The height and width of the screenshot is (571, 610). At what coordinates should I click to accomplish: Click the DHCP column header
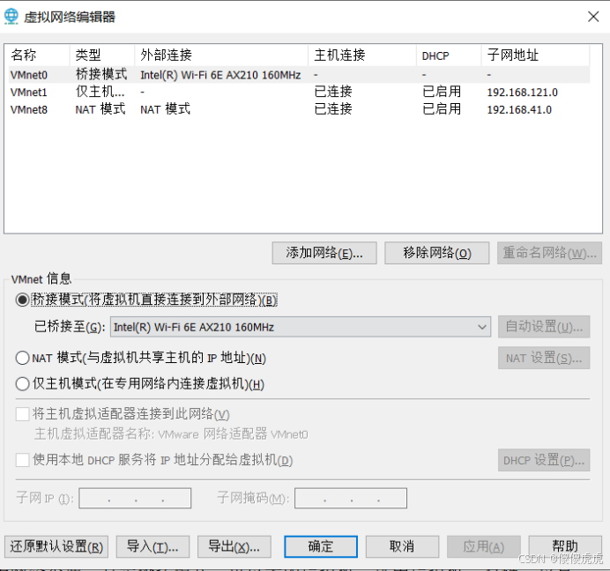click(449, 55)
